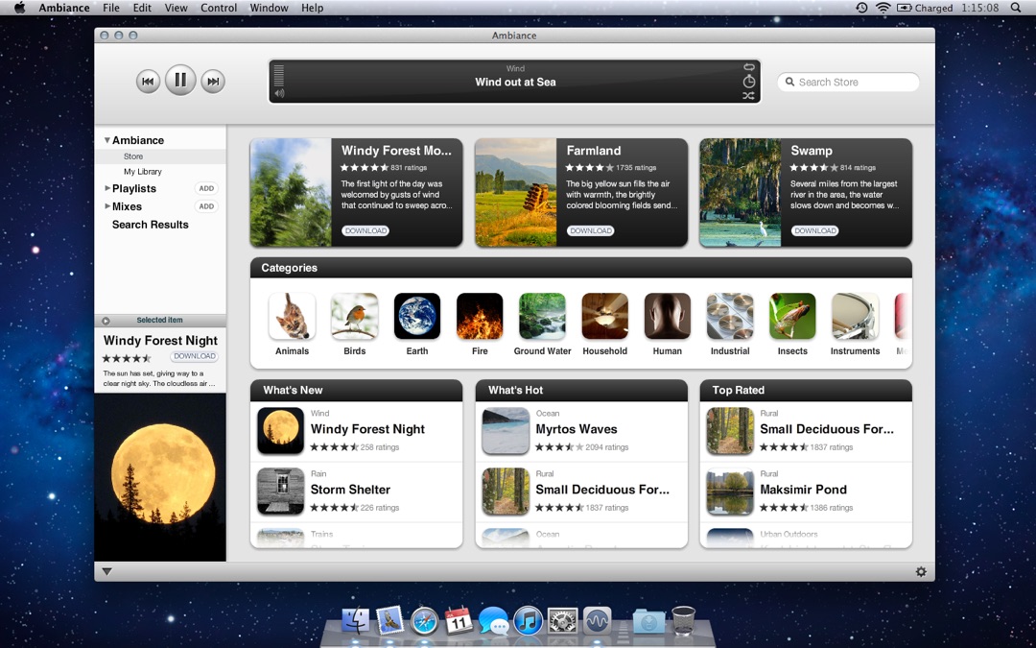The width and height of the screenshot is (1036, 648).
Task: Open the Earth category icon
Action: pyautogui.click(x=417, y=316)
